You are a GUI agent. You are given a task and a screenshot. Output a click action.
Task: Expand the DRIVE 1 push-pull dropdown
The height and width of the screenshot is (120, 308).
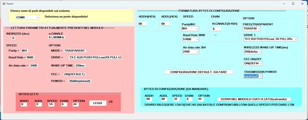pos(271,39)
